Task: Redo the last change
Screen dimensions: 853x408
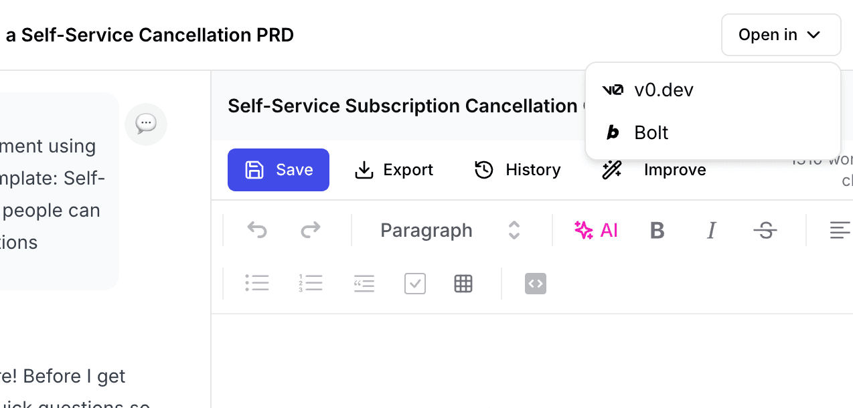Action: [310, 229]
